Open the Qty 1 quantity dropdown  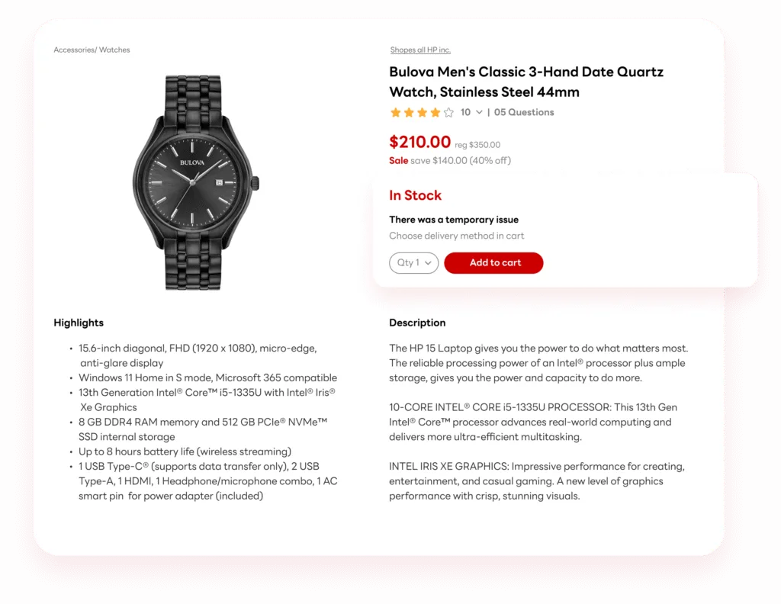click(414, 263)
